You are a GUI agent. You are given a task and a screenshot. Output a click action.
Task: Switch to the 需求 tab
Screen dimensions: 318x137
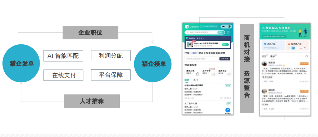(x=273, y=56)
